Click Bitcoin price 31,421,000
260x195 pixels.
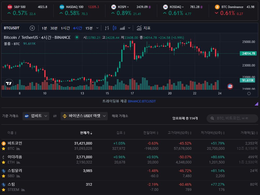click(83, 143)
